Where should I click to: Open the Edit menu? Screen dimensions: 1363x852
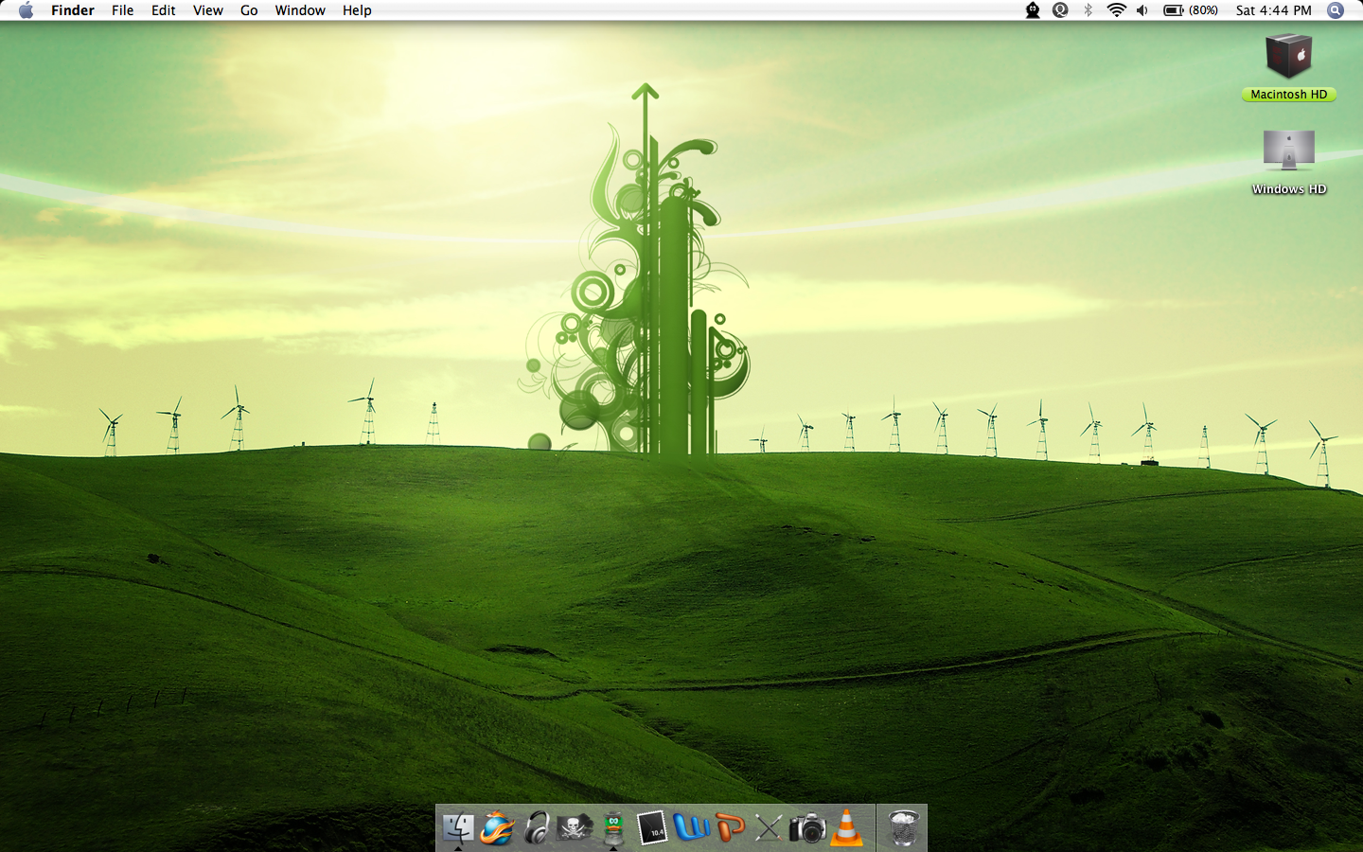tap(164, 10)
